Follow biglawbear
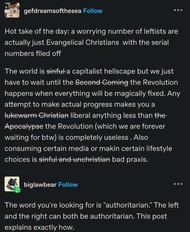The width and height of the screenshot is (190, 232). click(68, 184)
